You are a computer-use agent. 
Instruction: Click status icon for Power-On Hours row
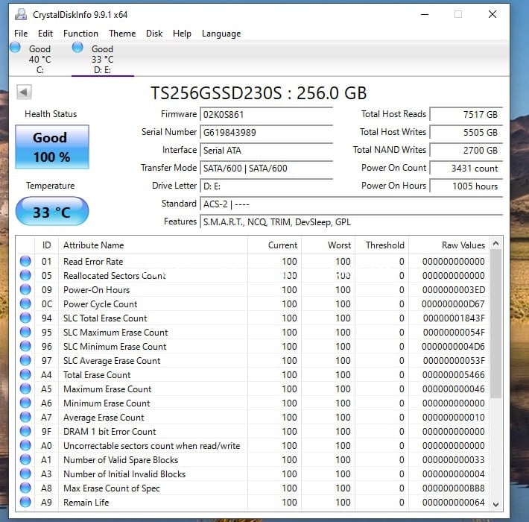point(25,289)
